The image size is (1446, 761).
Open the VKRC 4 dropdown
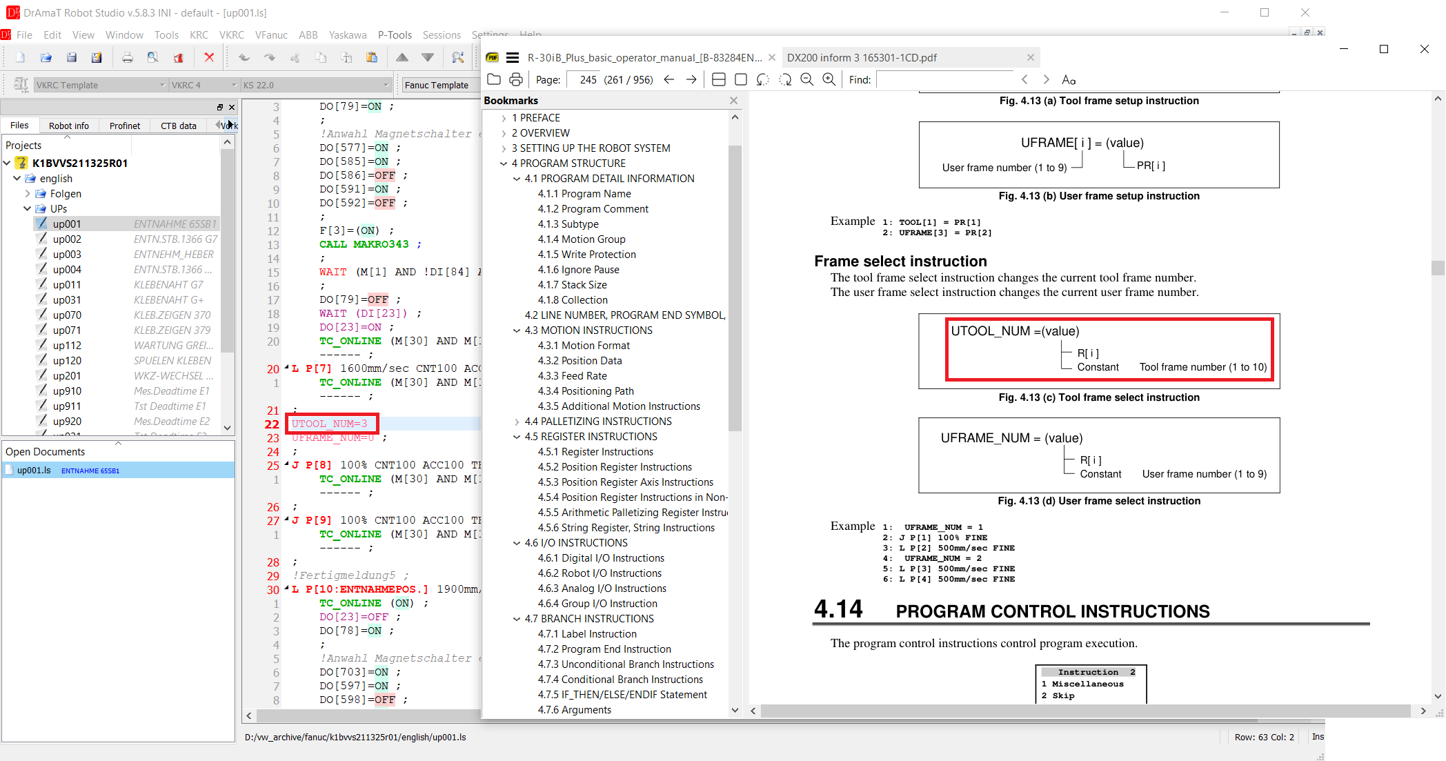[204, 85]
